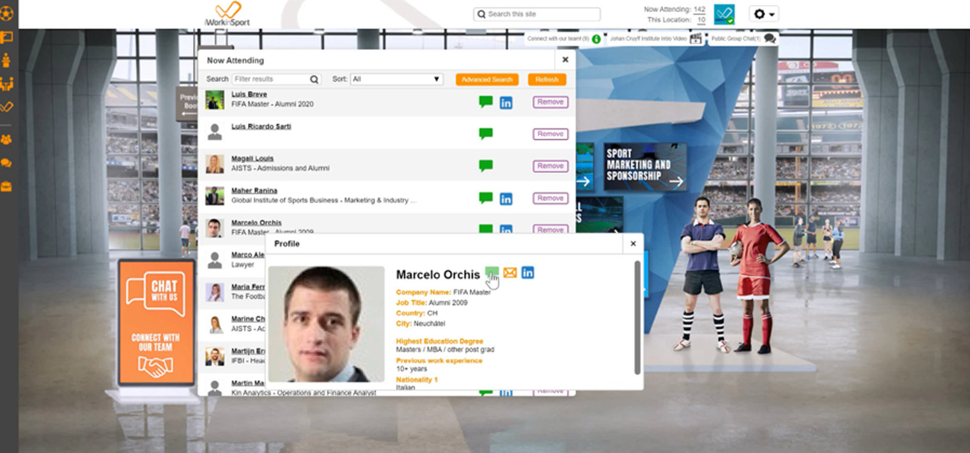
Task: Open the speaker podium icon in sidebar
Action: pos(7,60)
